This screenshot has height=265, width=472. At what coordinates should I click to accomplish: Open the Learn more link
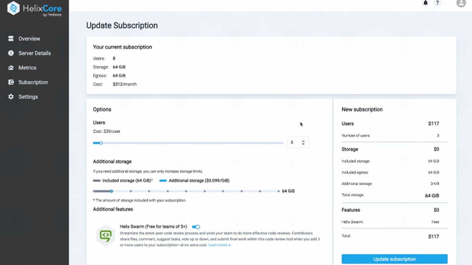coord(219,245)
